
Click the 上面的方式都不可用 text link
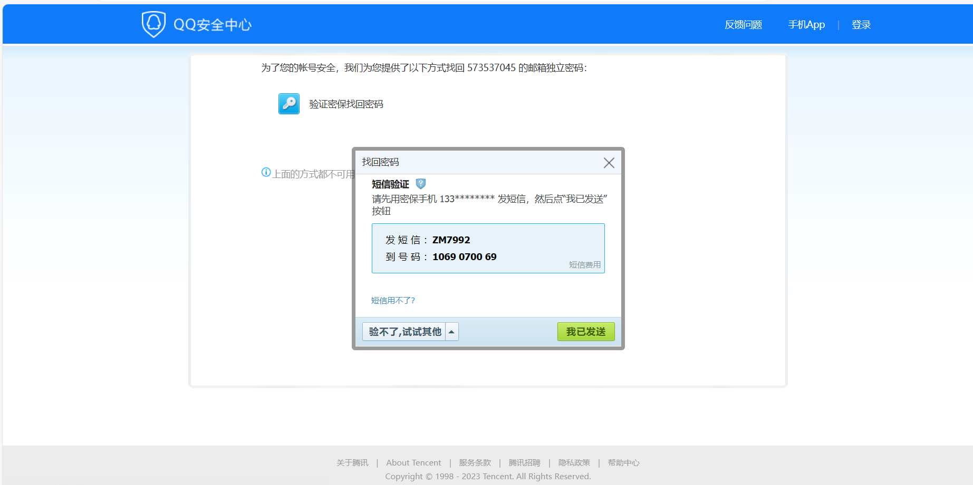coord(312,174)
